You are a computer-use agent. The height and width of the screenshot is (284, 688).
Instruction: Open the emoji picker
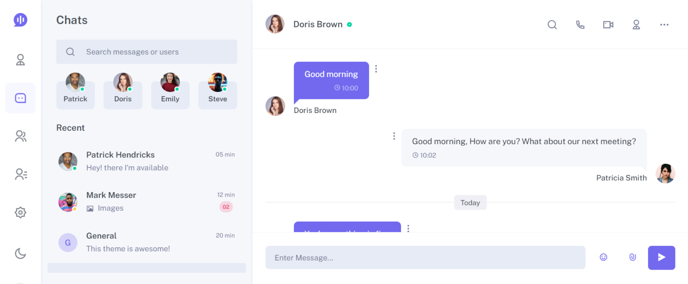pos(603,257)
